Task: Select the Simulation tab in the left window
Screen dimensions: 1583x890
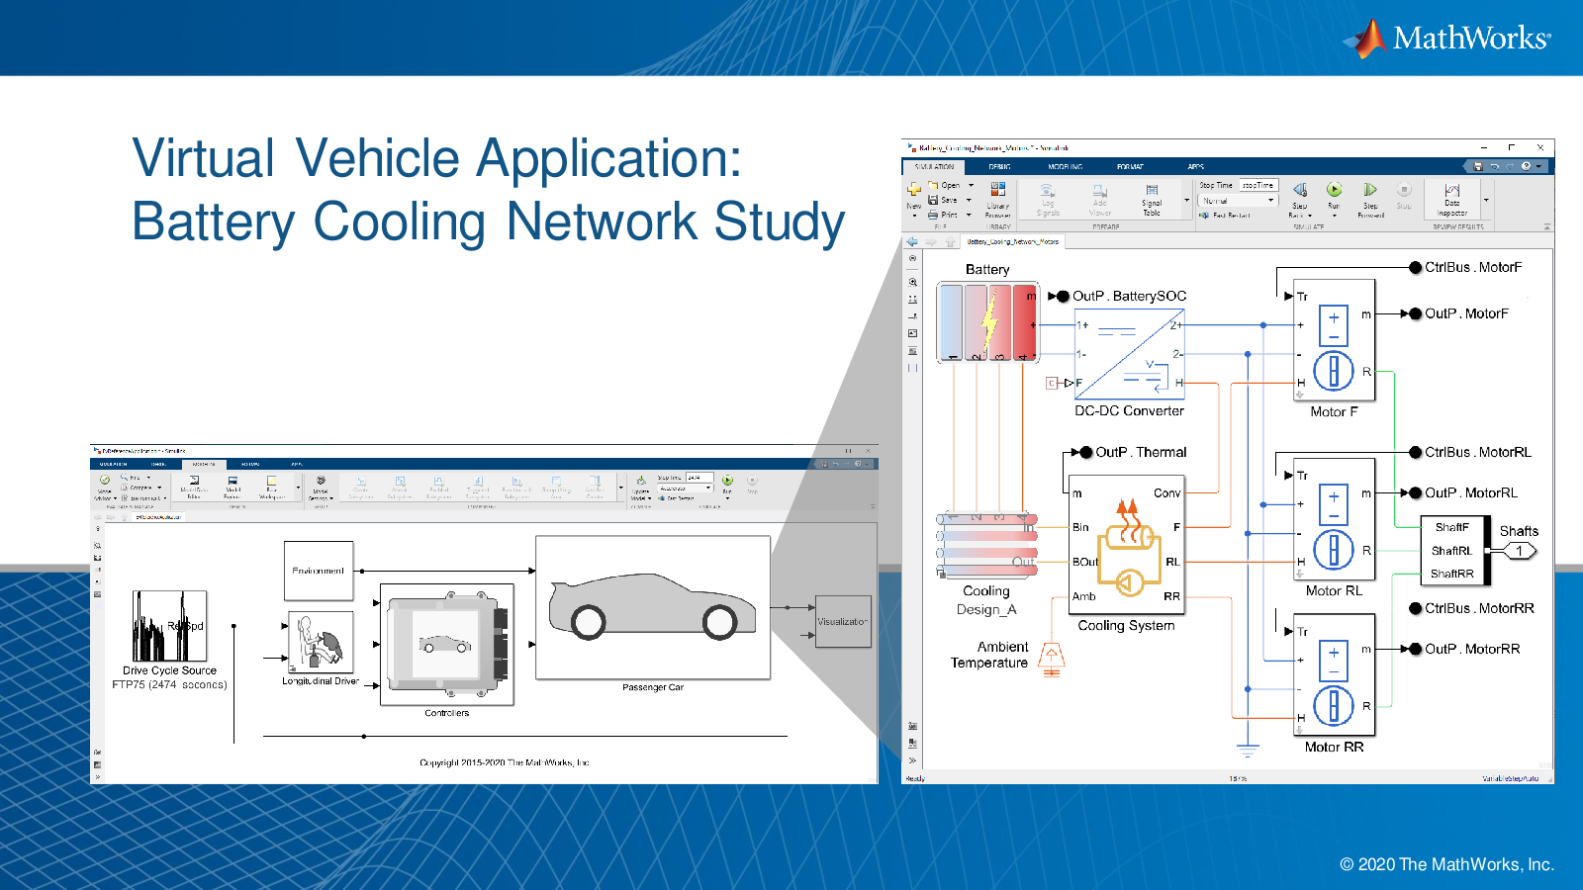Action: (x=113, y=464)
